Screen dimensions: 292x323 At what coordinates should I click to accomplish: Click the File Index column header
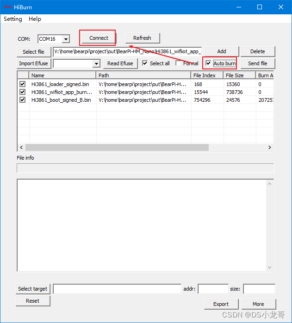click(207, 75)
